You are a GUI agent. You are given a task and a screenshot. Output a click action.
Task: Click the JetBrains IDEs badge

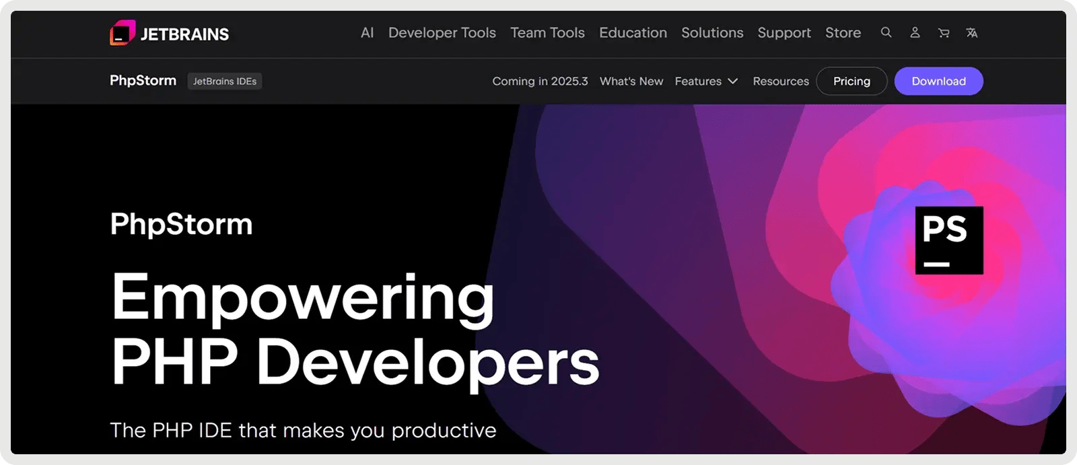[225, 81]
